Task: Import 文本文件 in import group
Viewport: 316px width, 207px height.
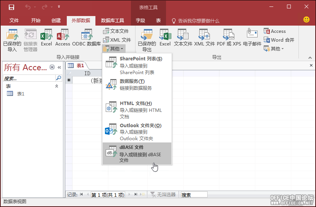Action: point(116,31)
